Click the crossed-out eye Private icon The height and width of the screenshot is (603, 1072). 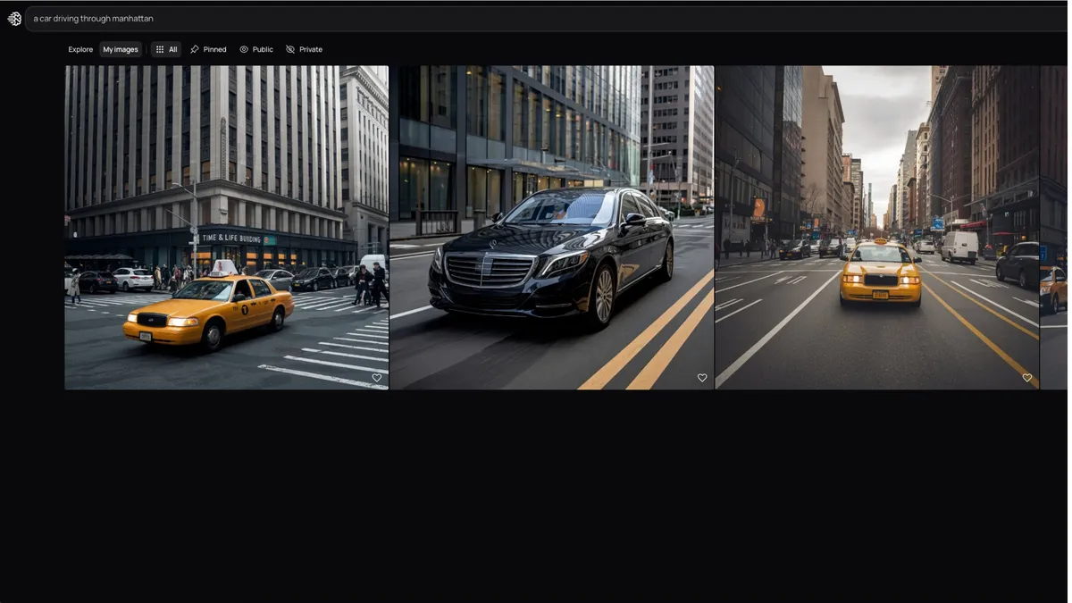pyautogui.click(x=290, y=49)
